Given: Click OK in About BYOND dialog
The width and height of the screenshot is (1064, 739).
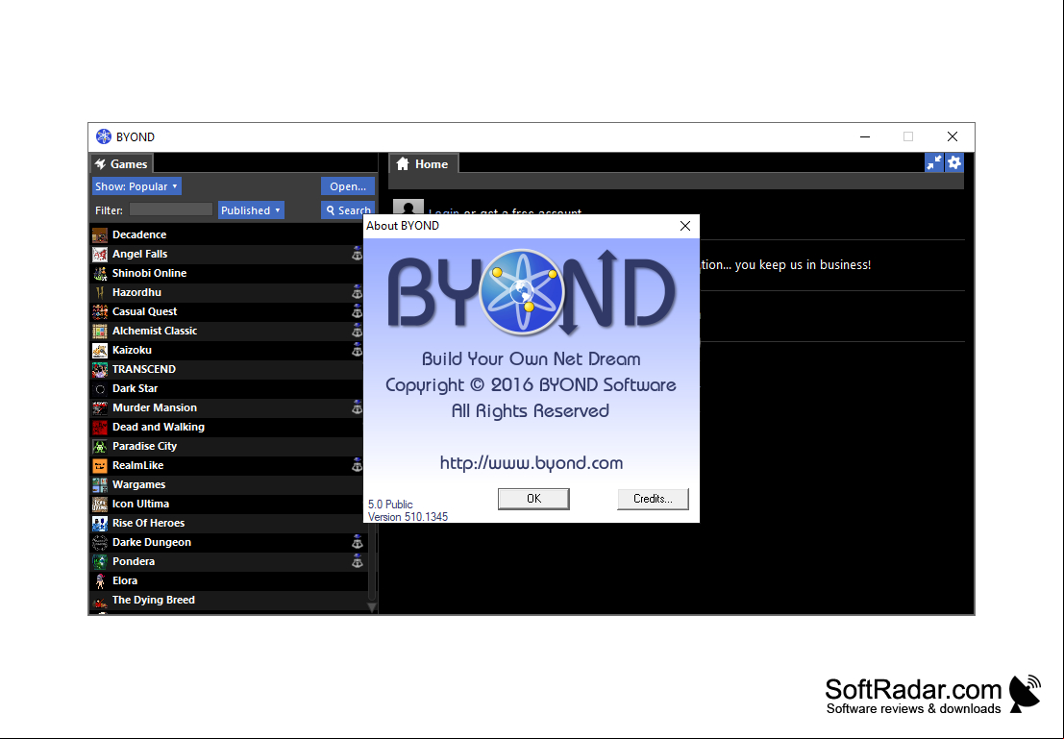Looking at the screenshot, I should tap(533, 499).
